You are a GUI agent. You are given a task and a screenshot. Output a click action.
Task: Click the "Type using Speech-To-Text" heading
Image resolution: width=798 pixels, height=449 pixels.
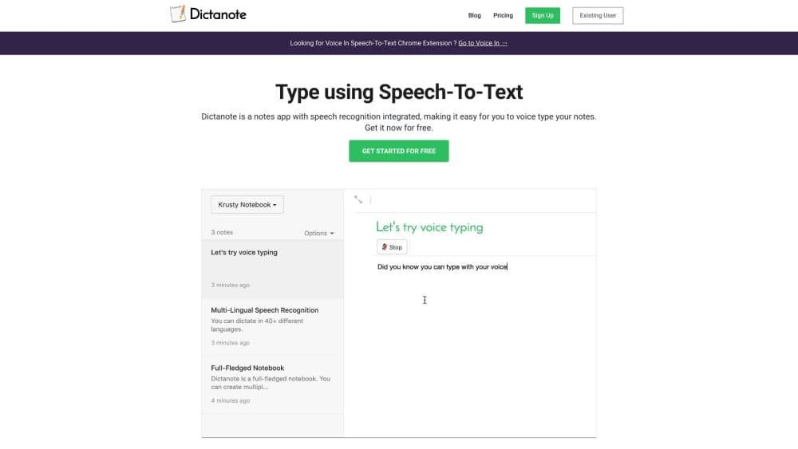(399, 92)
